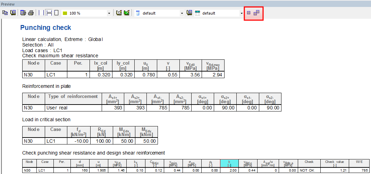Click the 'Punching check' heading
The image size is (371, 174).
[45, 28]
